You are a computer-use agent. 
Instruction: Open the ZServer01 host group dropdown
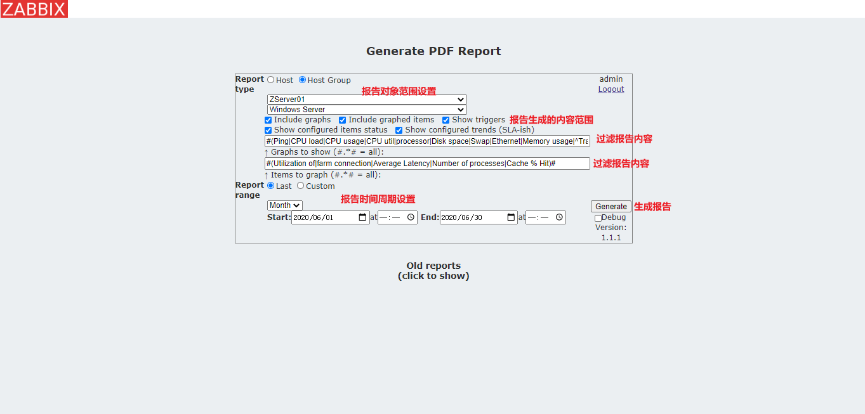tap(366, 100)
